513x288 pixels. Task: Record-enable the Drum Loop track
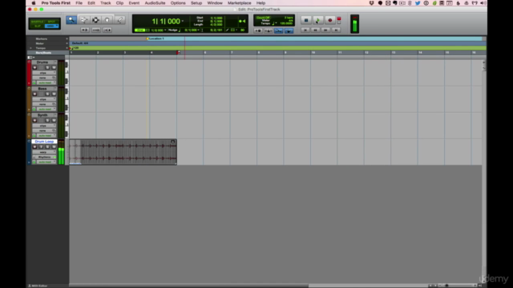34,147
